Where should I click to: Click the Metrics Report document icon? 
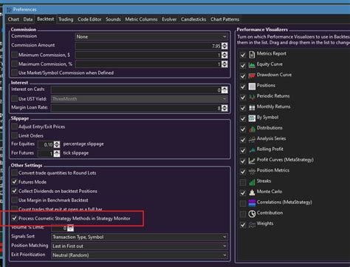252,54
